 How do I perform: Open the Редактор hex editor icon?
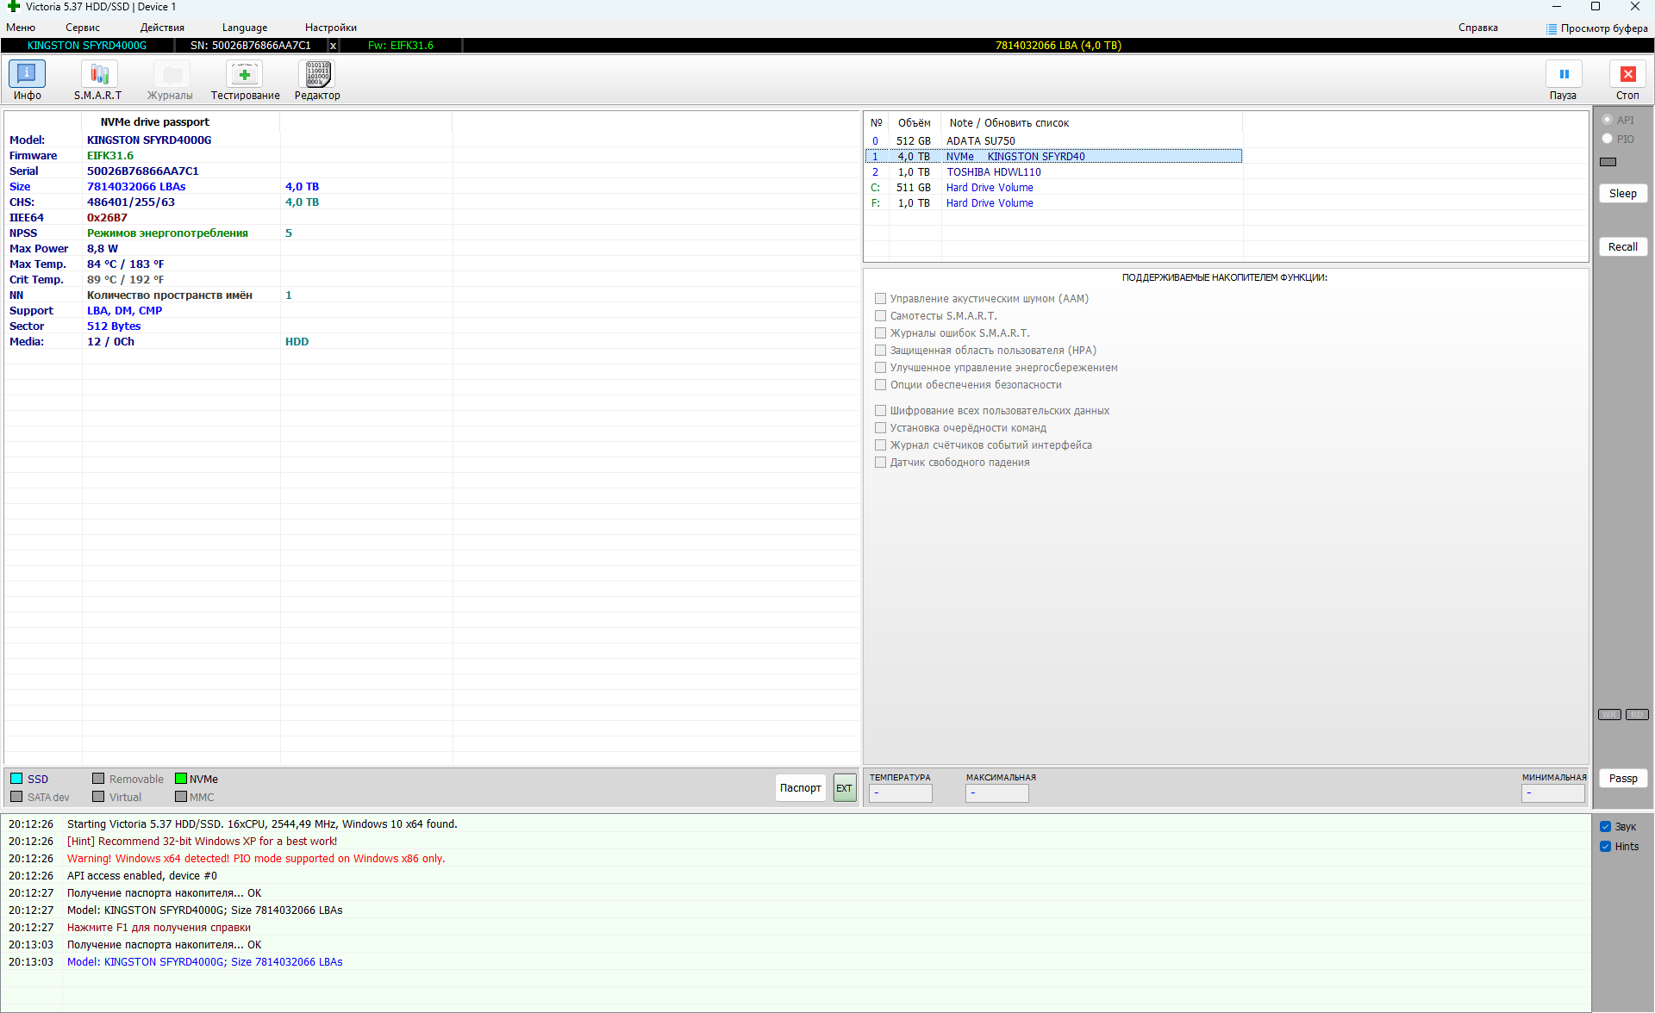point(317,75)
